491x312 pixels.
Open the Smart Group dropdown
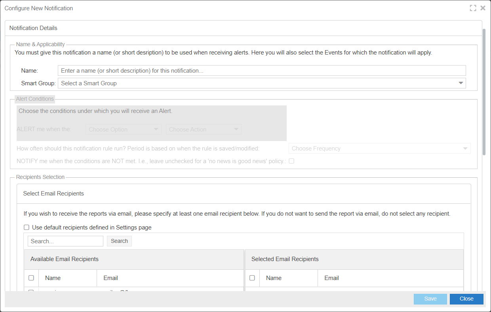[x=261, y=83]
